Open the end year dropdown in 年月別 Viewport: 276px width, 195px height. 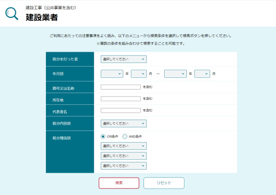[175, 74]
